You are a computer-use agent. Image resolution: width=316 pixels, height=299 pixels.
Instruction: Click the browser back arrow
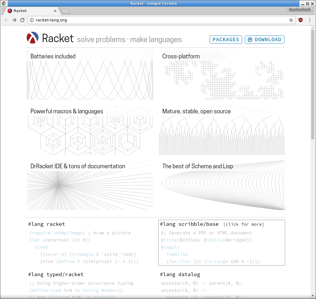click(6, 20)
